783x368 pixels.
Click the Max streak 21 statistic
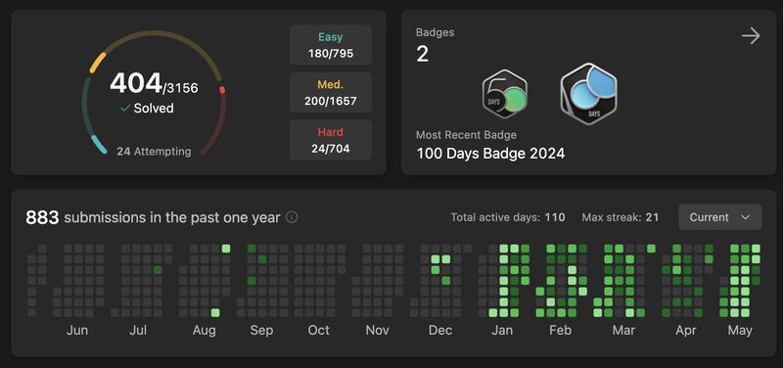coord(621,217)
